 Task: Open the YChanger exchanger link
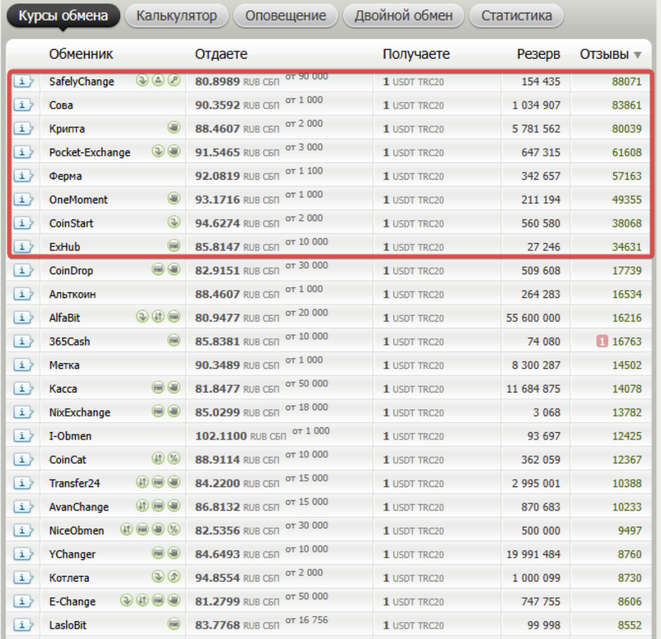click(x=72, y=554)
